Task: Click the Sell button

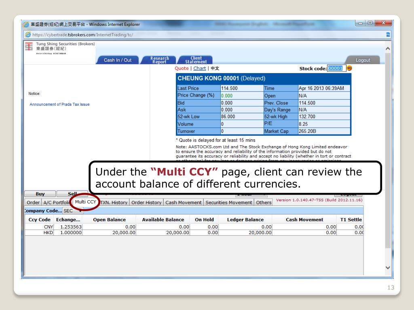Action: coord(72,194)
